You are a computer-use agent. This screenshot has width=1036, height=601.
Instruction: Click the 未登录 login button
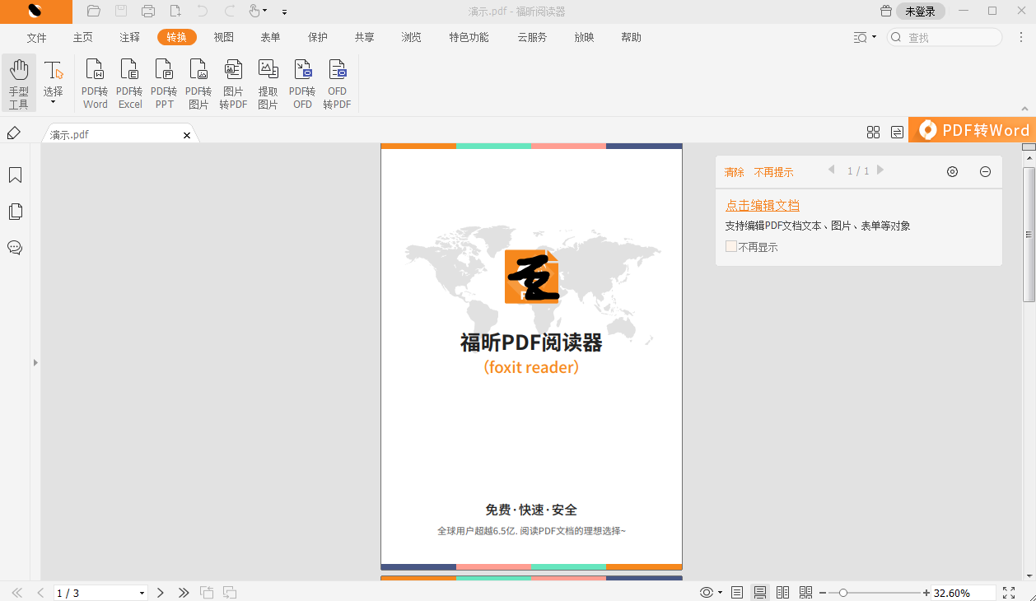[x=920, y=12]
